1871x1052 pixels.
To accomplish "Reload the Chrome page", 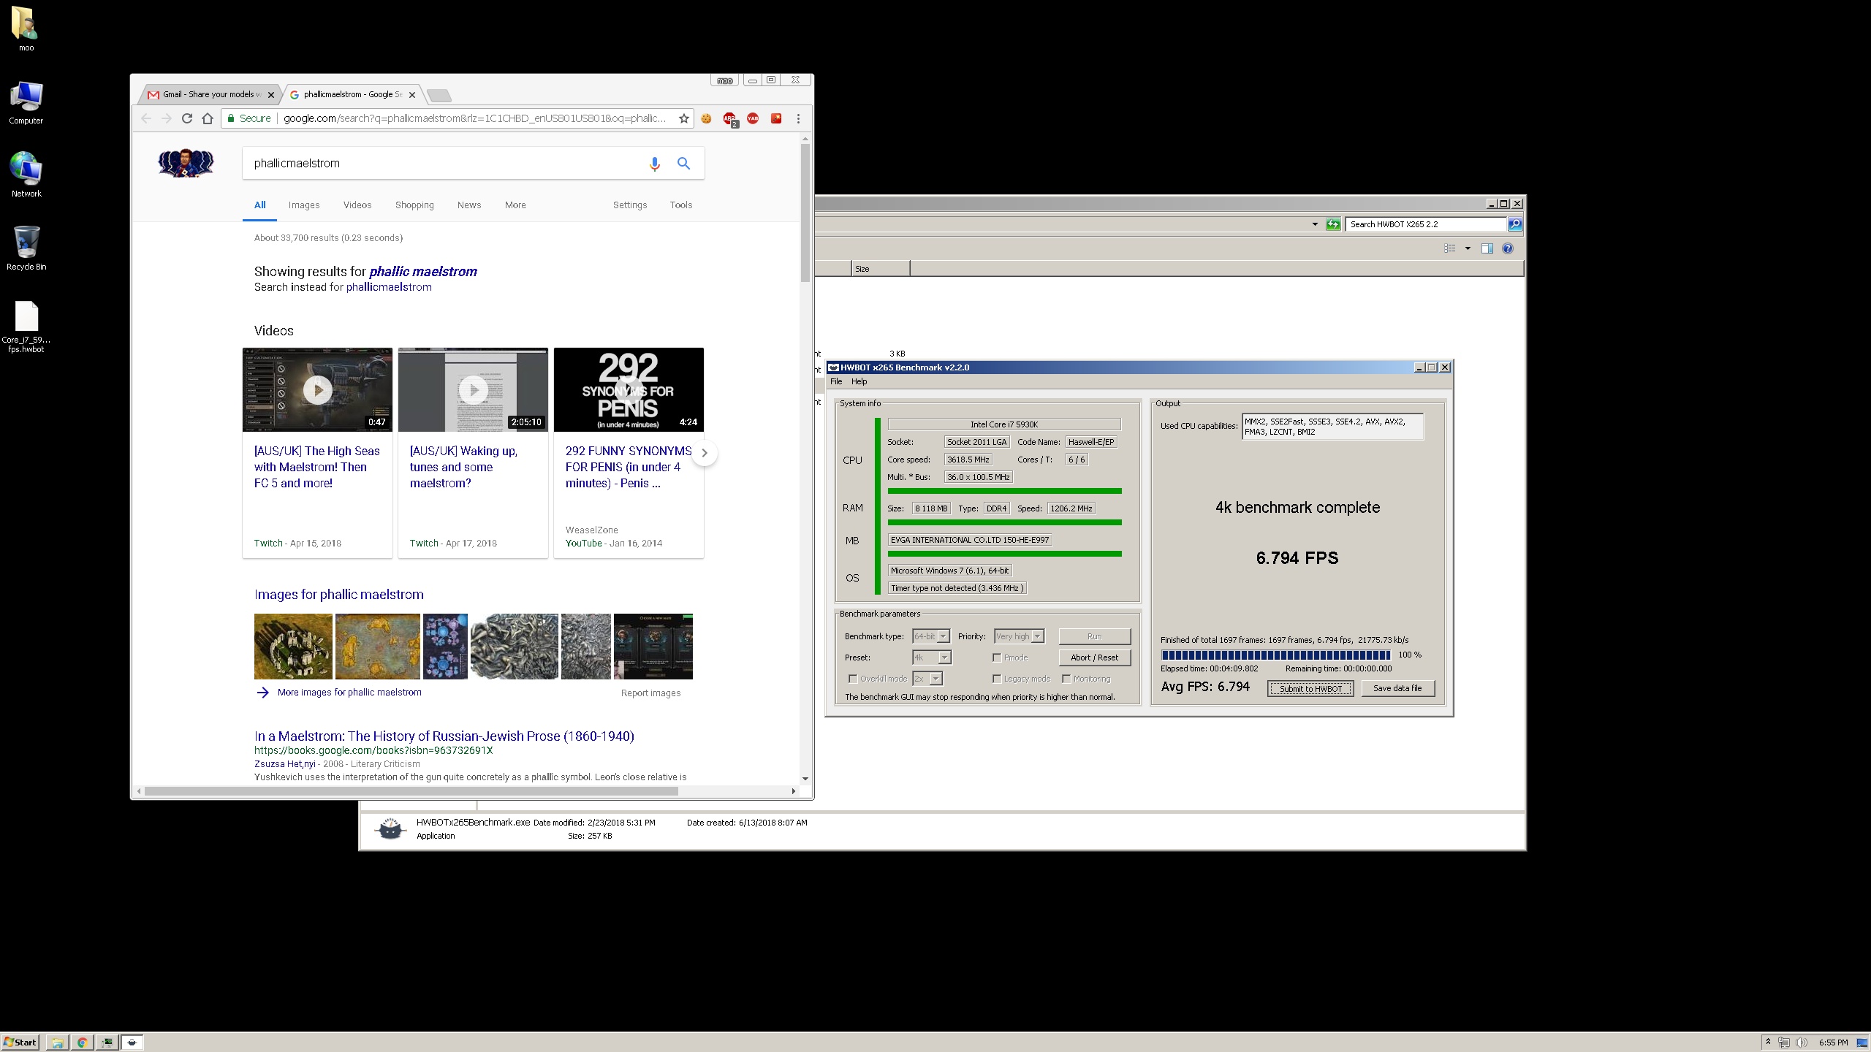I will pyautogui.click(x=187, y=118).
